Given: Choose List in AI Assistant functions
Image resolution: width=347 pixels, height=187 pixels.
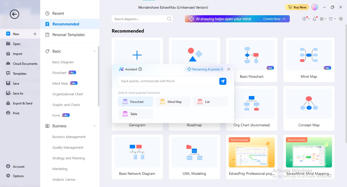Looking at the screenshot, I should [210, 102].
